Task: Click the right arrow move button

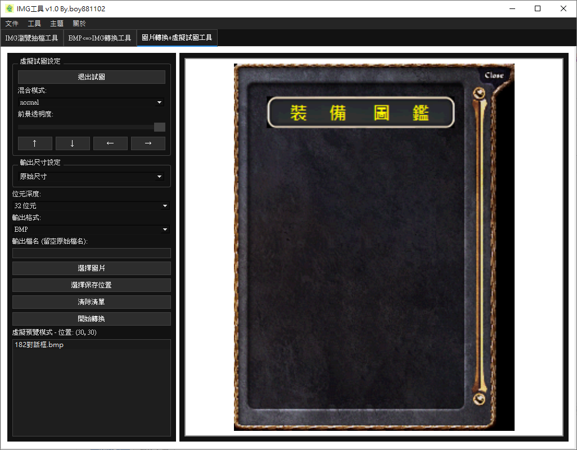Action: click(148, 143)
